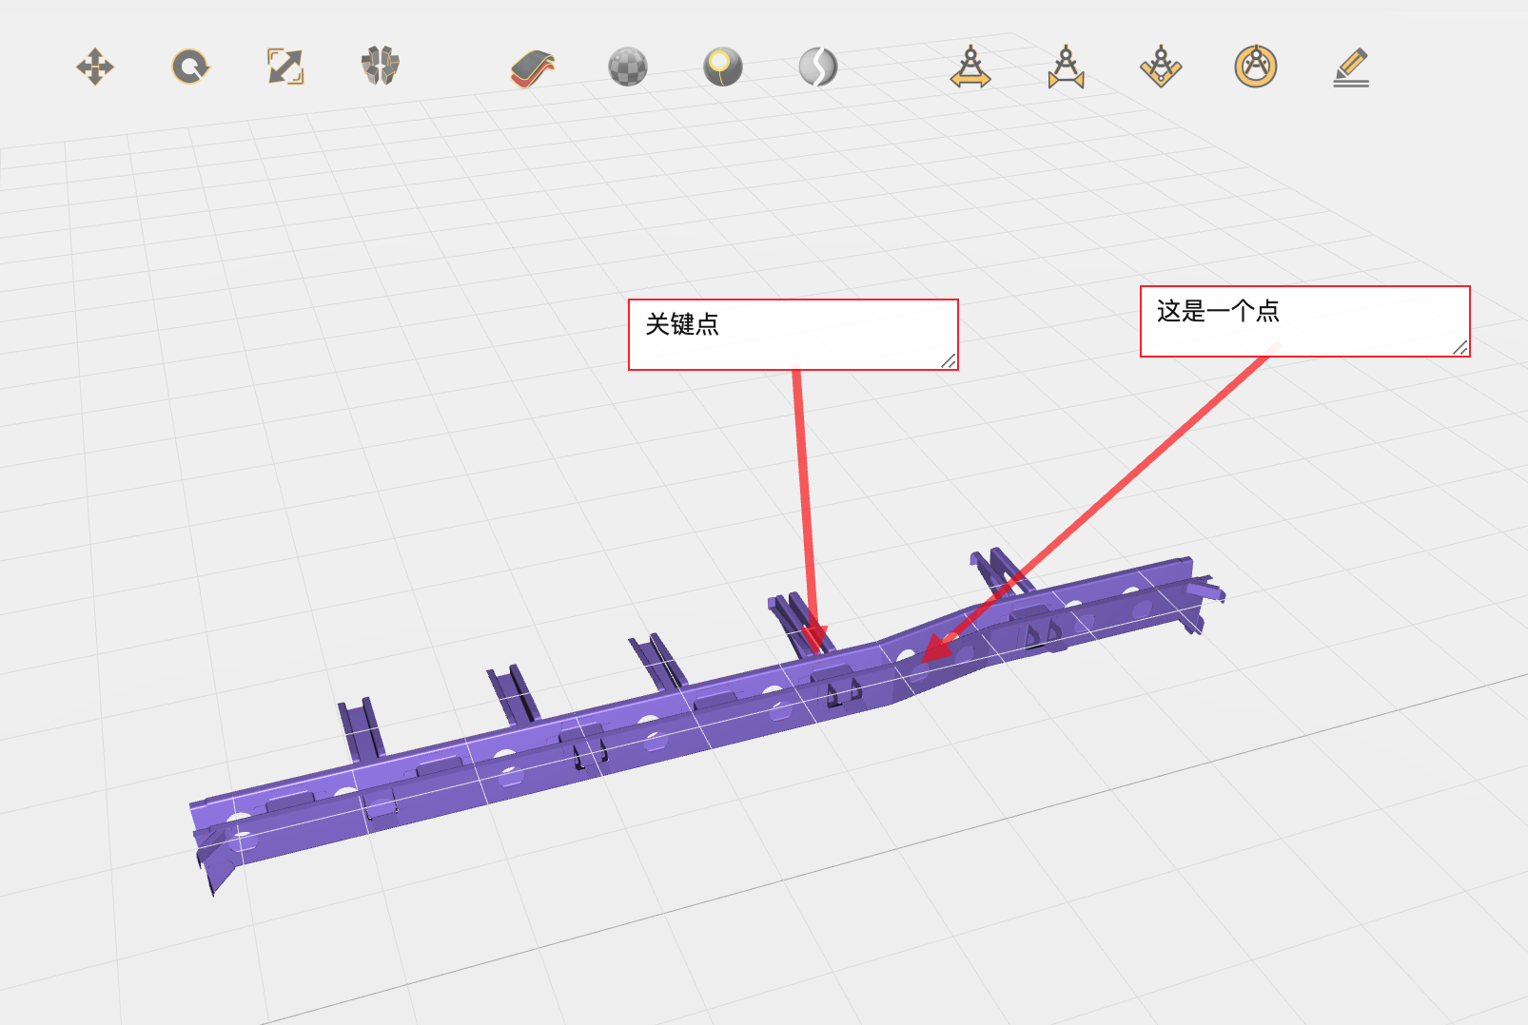This screenshot has height=1025, width=1528.
Task: Select the sphere with yellow ring icon
Action: (723, 68)
